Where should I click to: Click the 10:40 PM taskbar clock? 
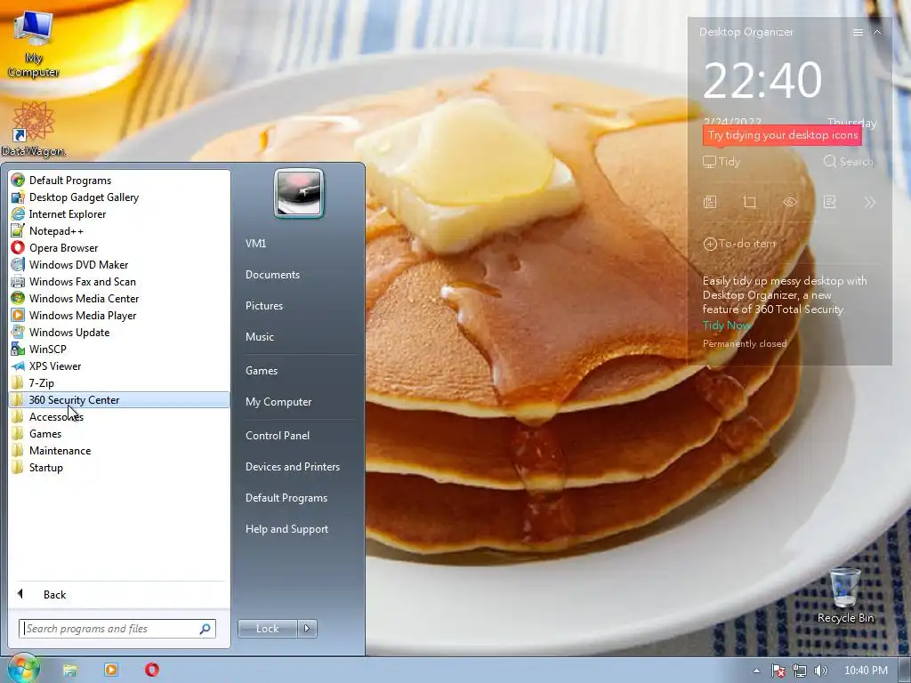(866, 671)
